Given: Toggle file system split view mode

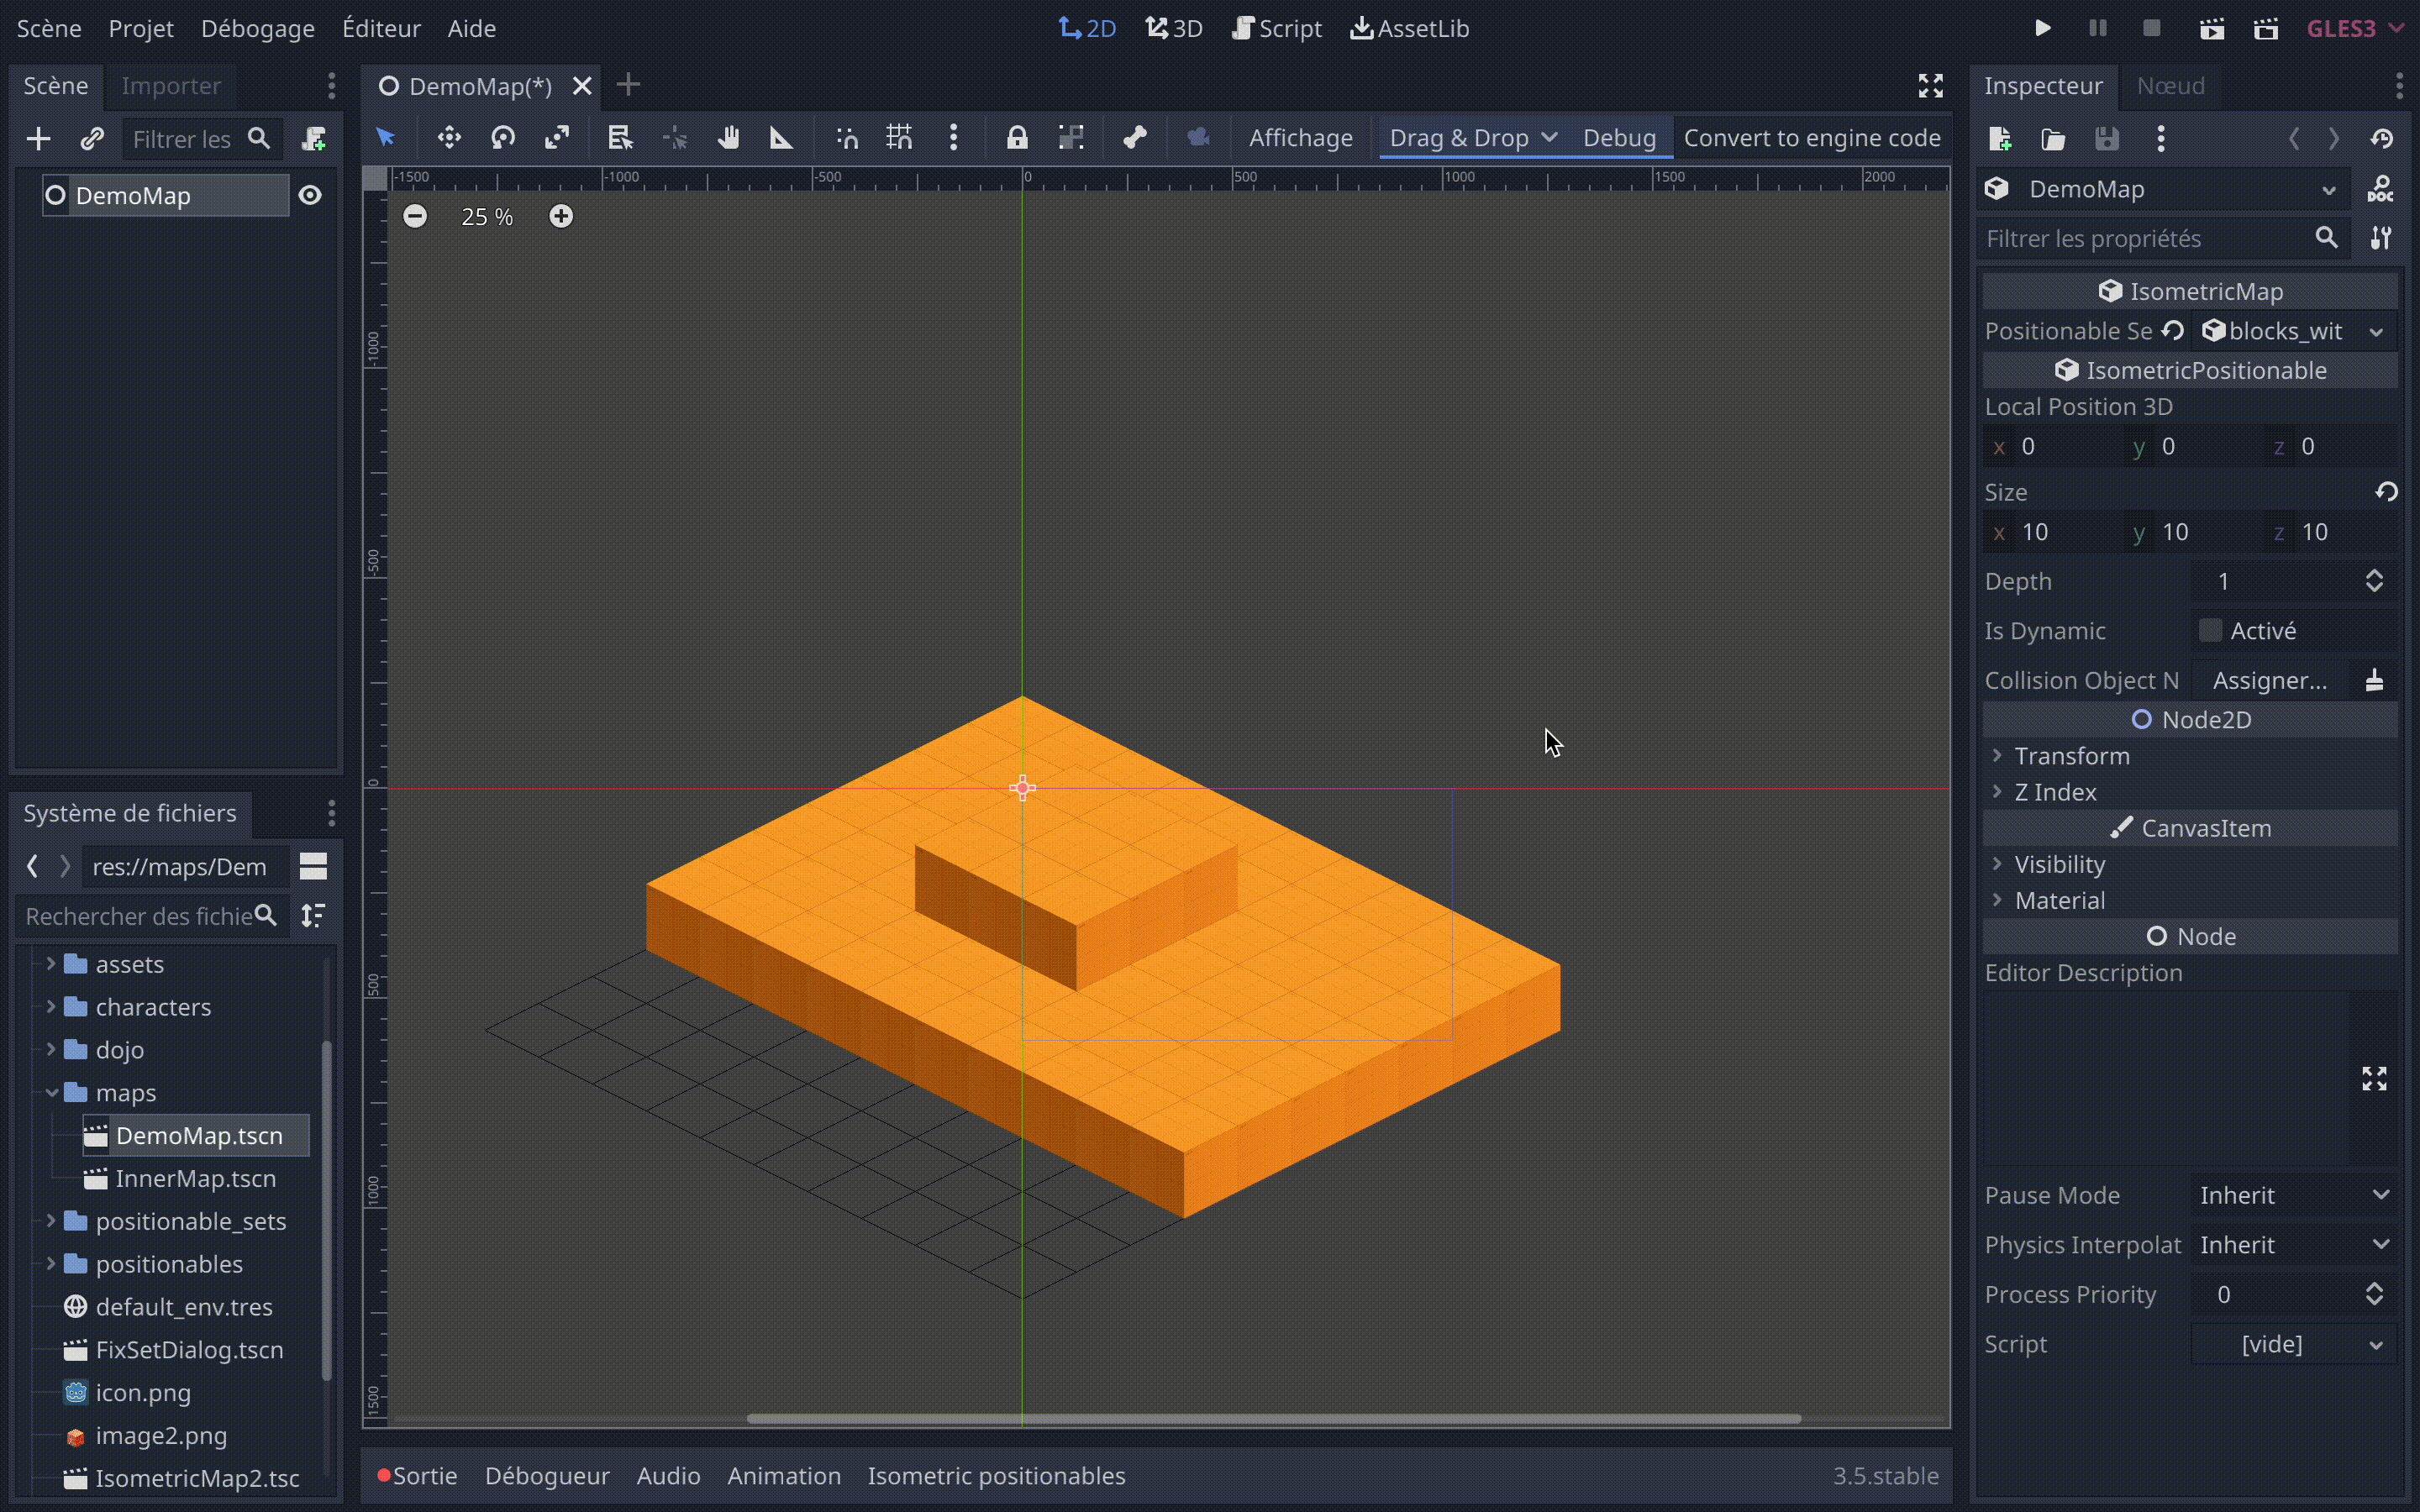Looking at the screenshot, I should coord(313,866).
